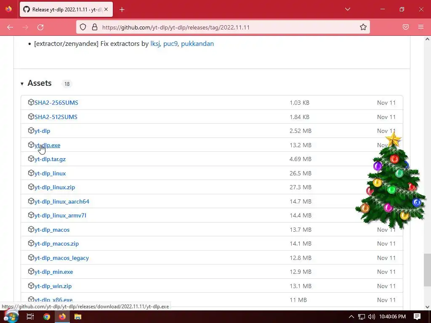Download yt-dlp_linux.zip
Image resolution: width=431 pixels, height=323 pixels.
pos(55,187)
